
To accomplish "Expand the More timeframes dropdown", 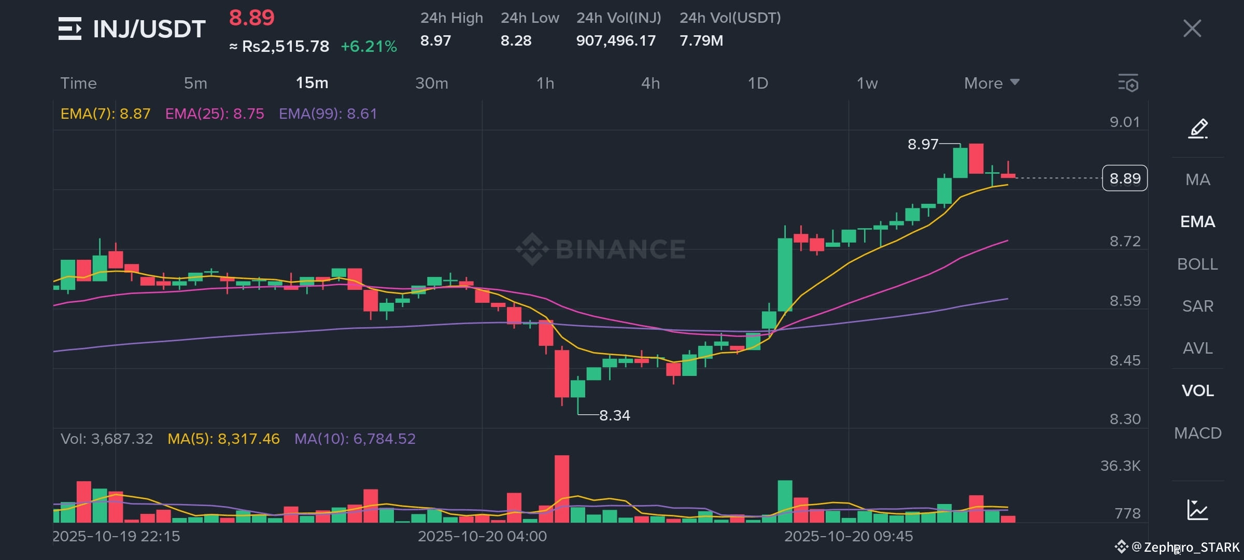I will point(992,83).
